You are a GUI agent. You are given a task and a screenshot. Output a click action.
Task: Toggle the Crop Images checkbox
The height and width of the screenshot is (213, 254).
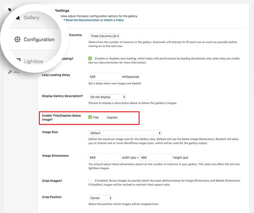pos(90,181)
